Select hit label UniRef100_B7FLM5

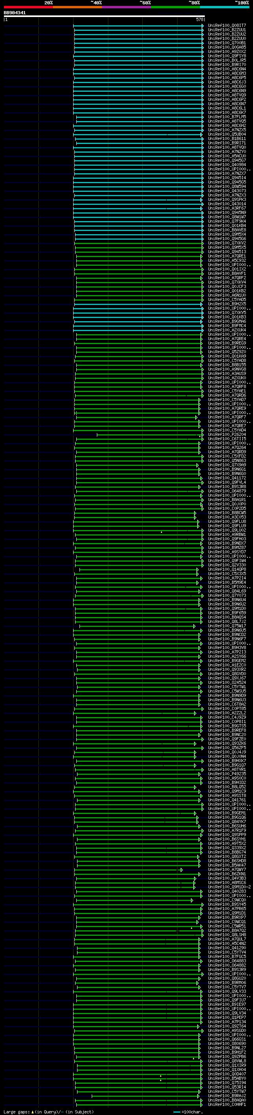coord(227,117)
